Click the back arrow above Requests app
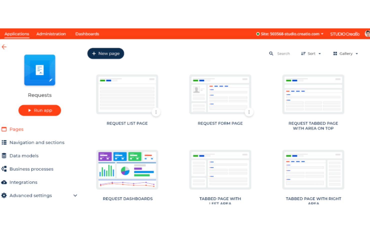This screenshot has width=370, height=246. click(x=4, y=47)
